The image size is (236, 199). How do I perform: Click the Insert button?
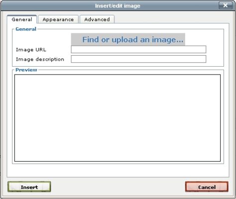(29, 187)
